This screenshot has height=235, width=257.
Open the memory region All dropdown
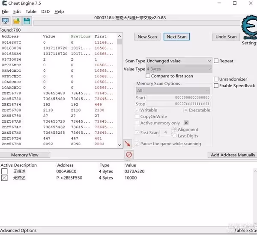point(173,91)
